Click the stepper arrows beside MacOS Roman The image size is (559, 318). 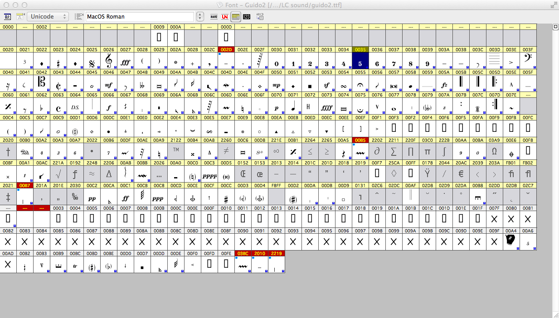pyautogui.click(x=200, y=17)
